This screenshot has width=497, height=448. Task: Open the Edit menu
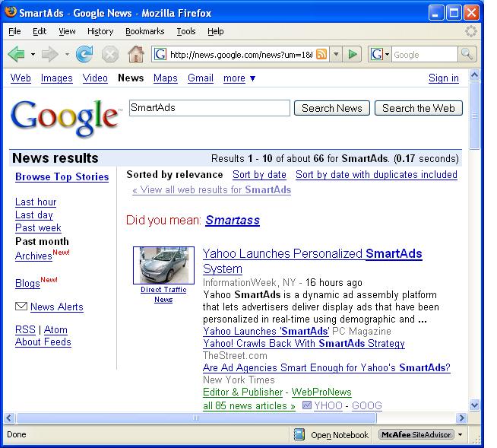[x=40, y=31]
